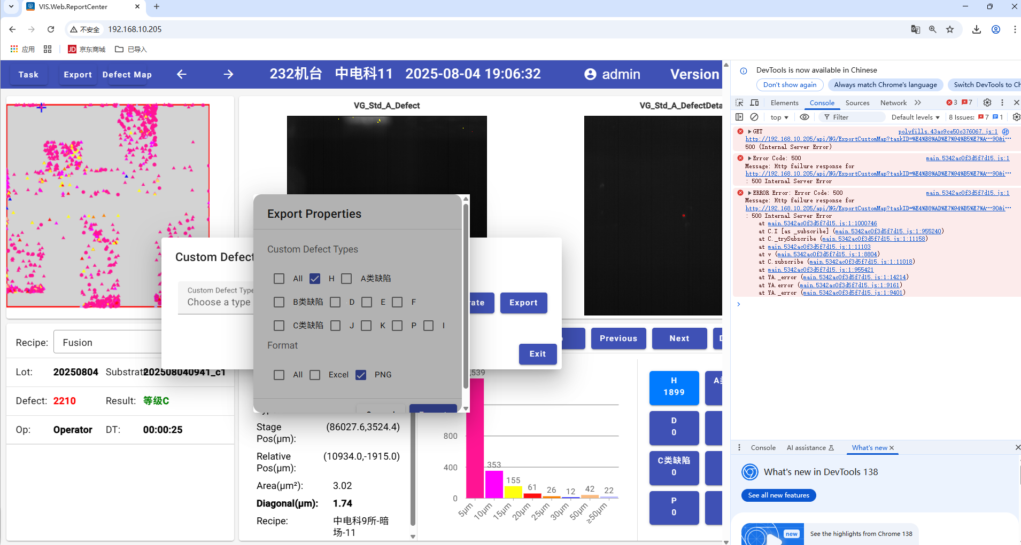Clear console with the clear icon

point(754,117)
